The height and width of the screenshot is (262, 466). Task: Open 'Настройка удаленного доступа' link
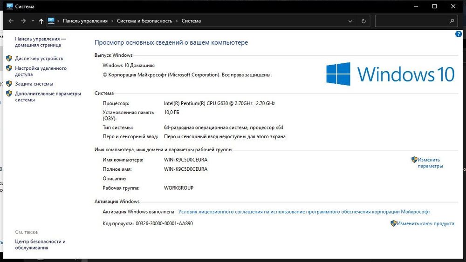tap(41, 71)
